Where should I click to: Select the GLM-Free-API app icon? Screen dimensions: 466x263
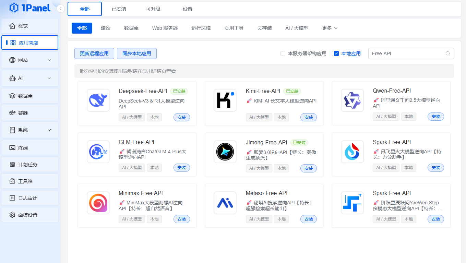coord(98,152)
